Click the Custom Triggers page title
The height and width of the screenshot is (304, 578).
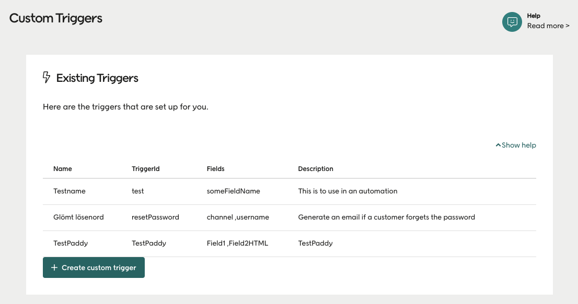coord(55,18)
